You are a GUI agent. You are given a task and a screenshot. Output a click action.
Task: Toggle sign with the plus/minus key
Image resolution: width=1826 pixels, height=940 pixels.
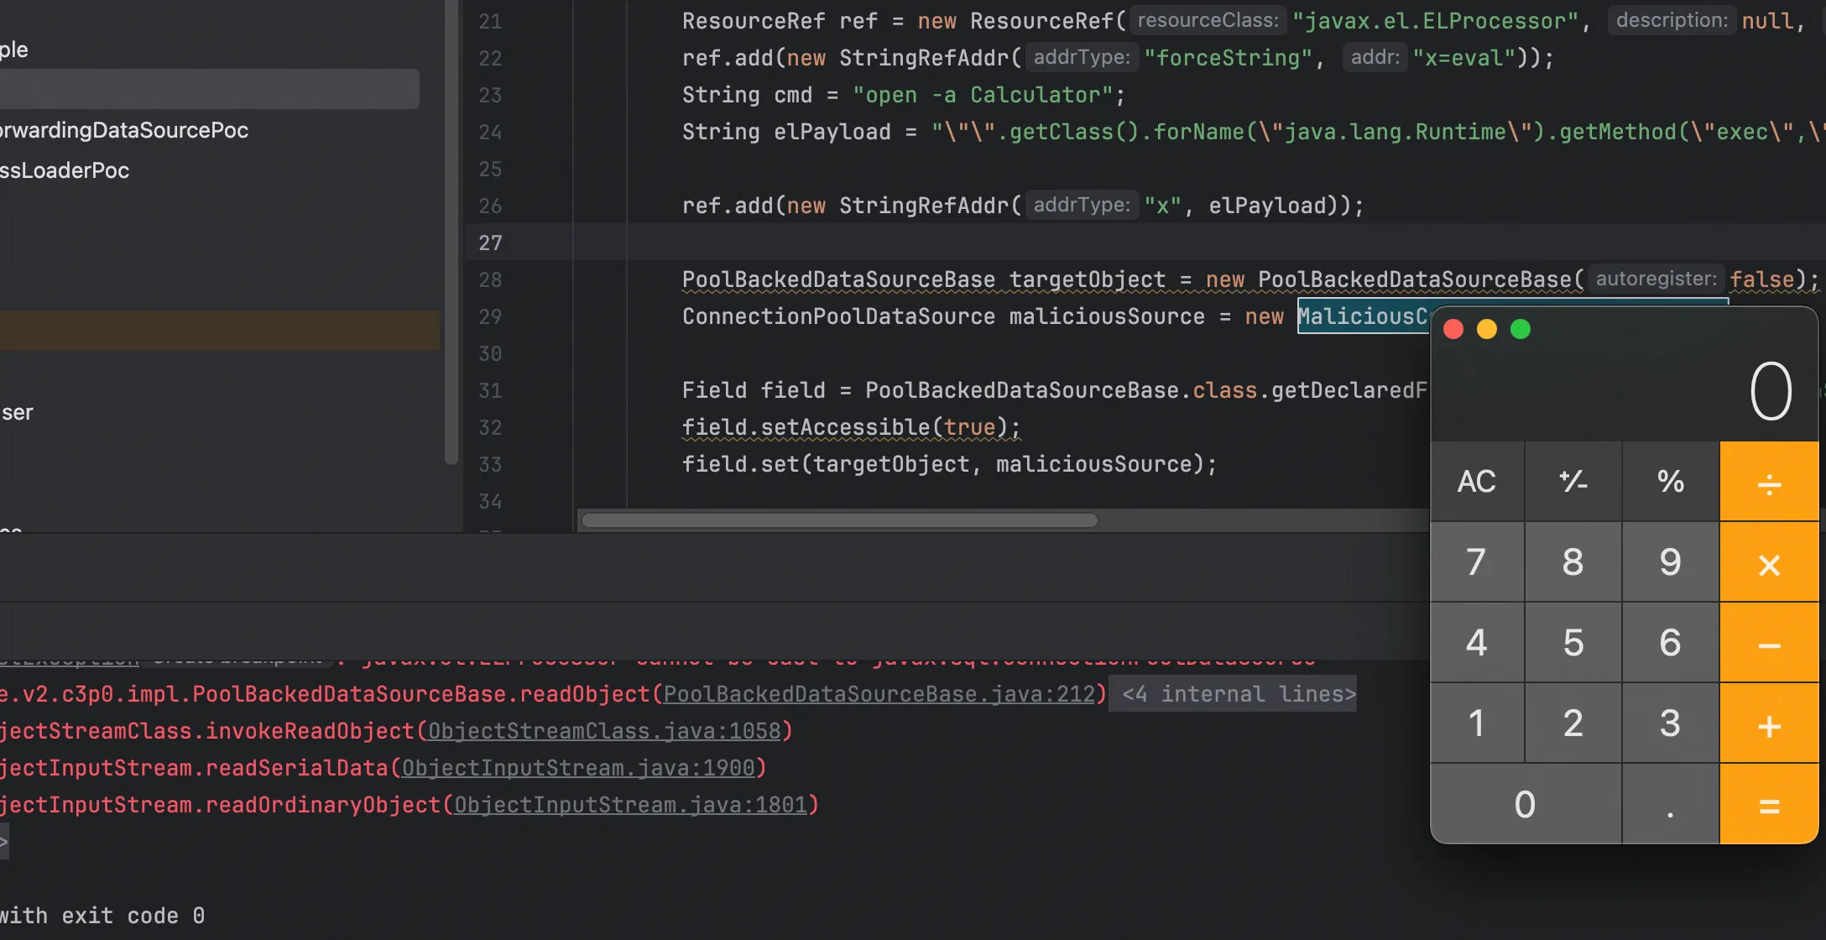[x=1573, y=482]
